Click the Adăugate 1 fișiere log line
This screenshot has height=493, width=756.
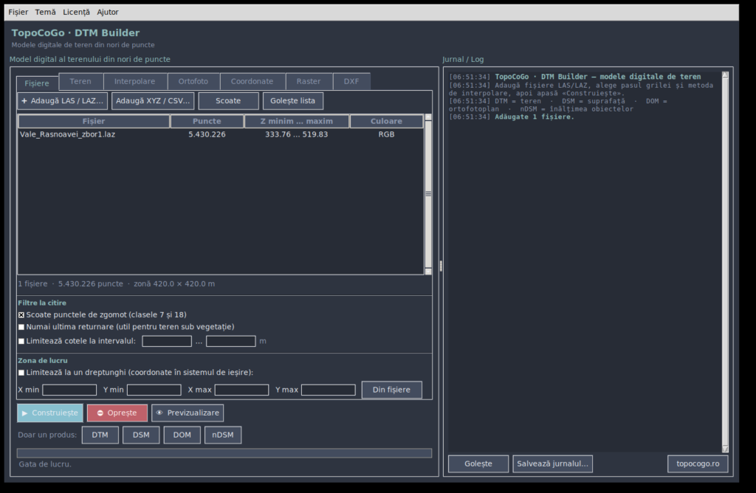click(x=512, y=117)
